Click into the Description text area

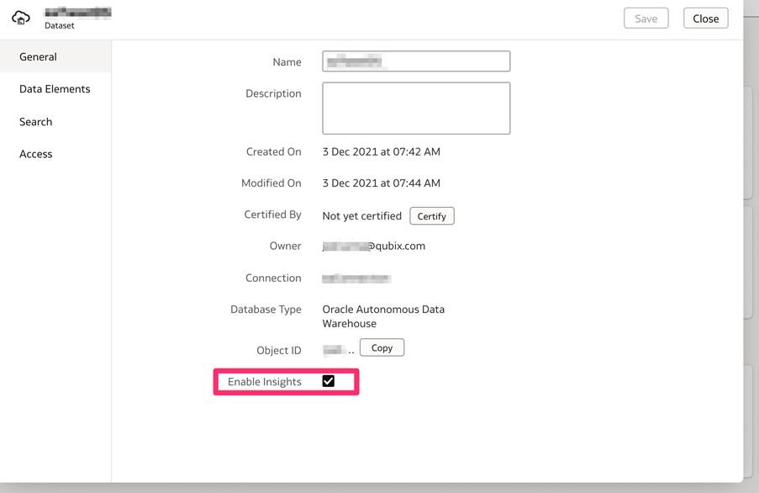tap(416, 108)
